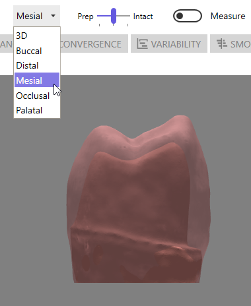Click the 3D tooth preparation model
Image resolution: width=251 pixels, height=306 pixels.
(x=138, y=199)
